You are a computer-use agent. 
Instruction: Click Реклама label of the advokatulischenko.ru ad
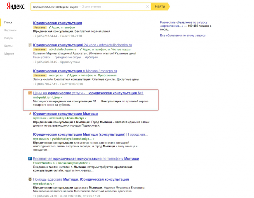(40, 49)
